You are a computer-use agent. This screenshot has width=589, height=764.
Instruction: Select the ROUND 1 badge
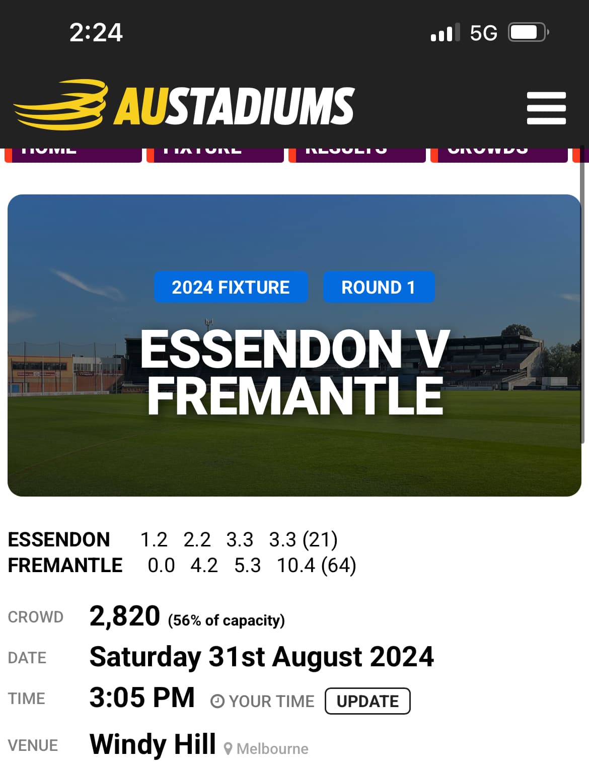[x=379, y=287]
